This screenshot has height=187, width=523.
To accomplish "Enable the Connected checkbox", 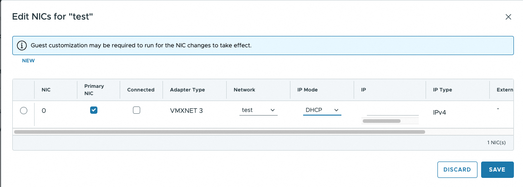I will click(137, 110).
